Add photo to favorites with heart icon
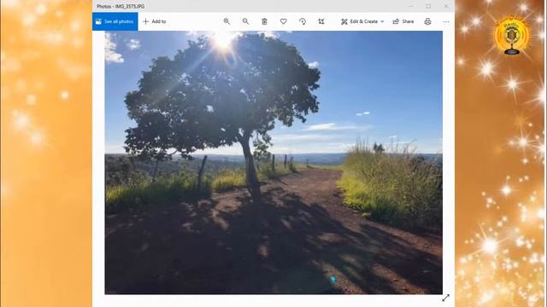Screen dimensions: 547x307 pyautogui.click(x=284, y=21)
